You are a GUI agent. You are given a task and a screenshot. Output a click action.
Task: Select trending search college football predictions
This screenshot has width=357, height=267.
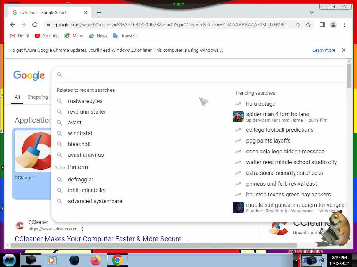point(280,130)
